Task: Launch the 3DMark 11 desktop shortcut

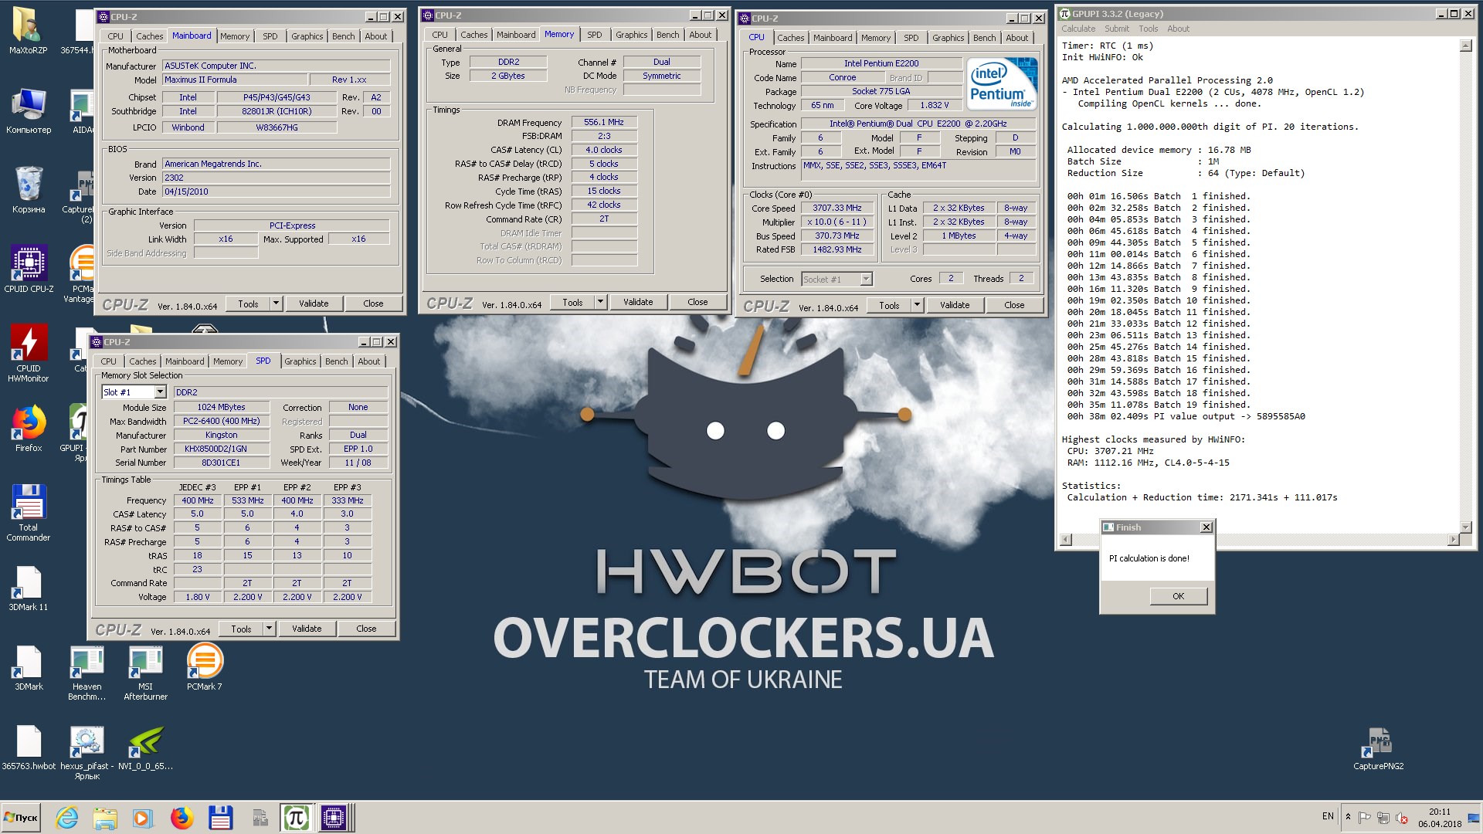Action: [29, 588]
